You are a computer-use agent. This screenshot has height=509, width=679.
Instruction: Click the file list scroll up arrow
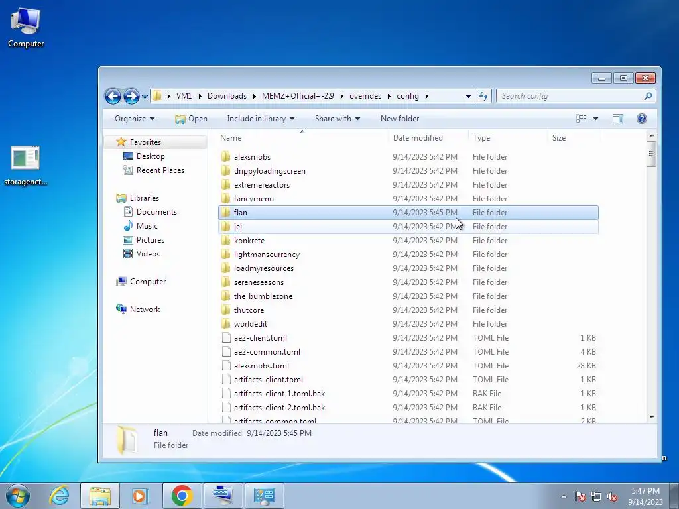click(x=652, y=135)
